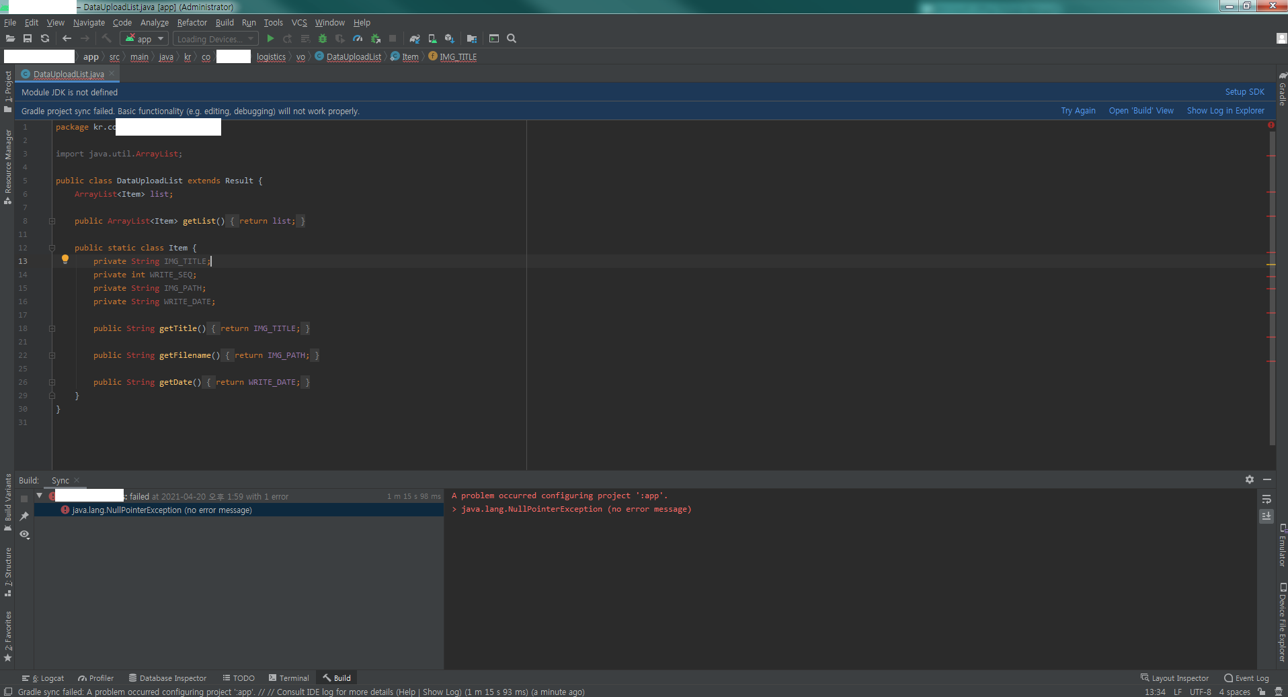Open the SDK Manager cube icon
The image size is (1288, 697).
449,38
